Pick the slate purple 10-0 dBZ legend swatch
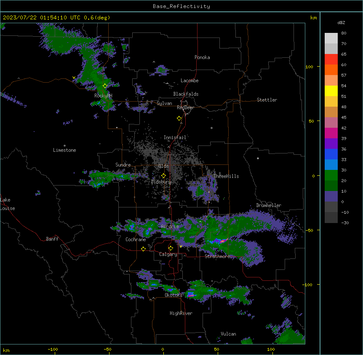Screen dimensions: 363x355 coord(331,196)
